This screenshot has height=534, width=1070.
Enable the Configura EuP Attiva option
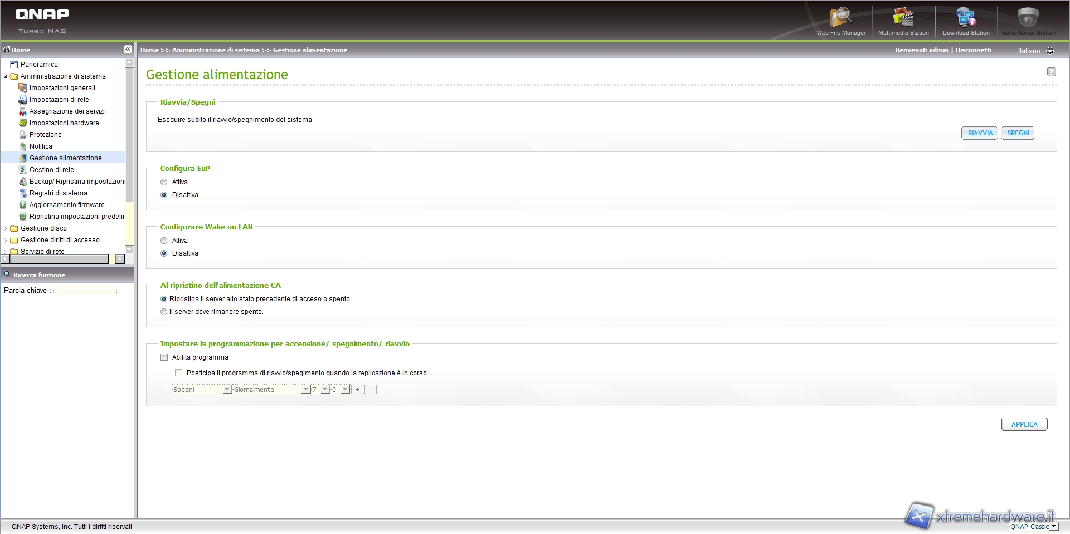pyautogui.click(x=164, y=182)
